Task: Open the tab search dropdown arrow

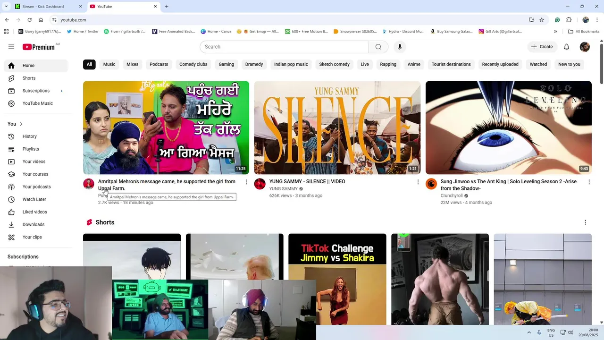Action: 6,7
